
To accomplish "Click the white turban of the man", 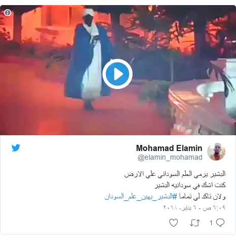I will 88,12.
